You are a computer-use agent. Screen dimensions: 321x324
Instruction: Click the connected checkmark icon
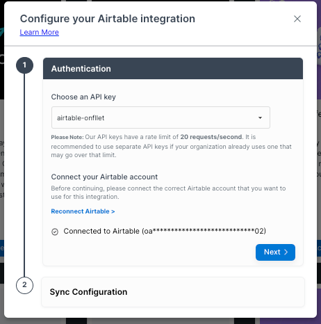[x=55, y=232]
